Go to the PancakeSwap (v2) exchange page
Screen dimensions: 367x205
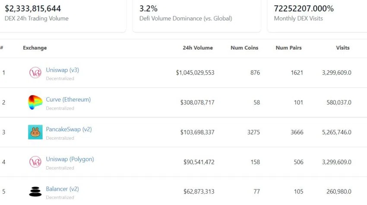pyautogui.click(x=69, y=129)
